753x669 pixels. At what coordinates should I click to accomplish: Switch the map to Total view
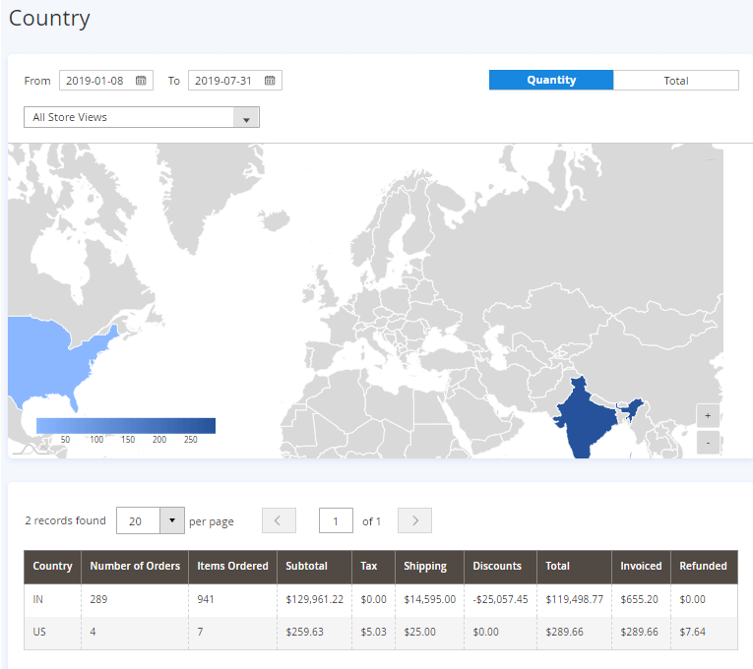pos(675,81)
